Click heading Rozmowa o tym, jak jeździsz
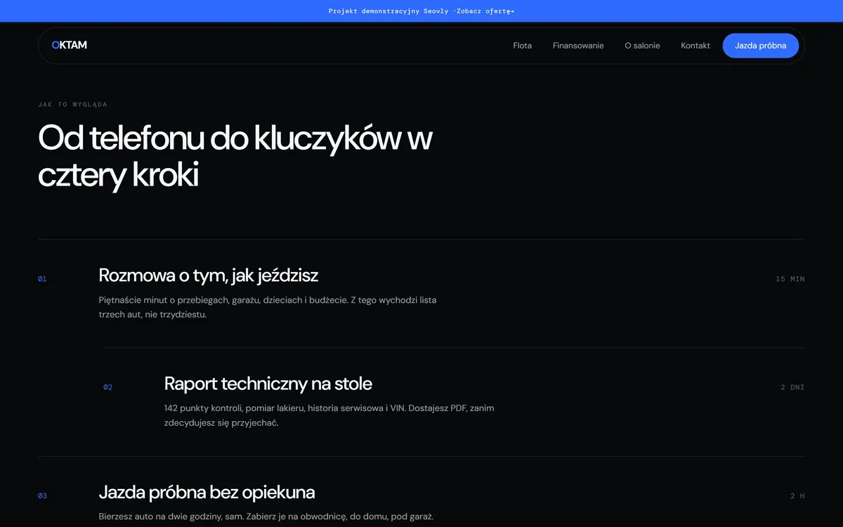The width and height of the screenshot is (843, 527). (209, 275)
